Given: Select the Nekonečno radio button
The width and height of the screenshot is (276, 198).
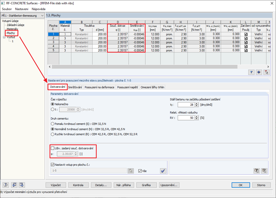Looking at the screenshot, I should tap(52, 104).
